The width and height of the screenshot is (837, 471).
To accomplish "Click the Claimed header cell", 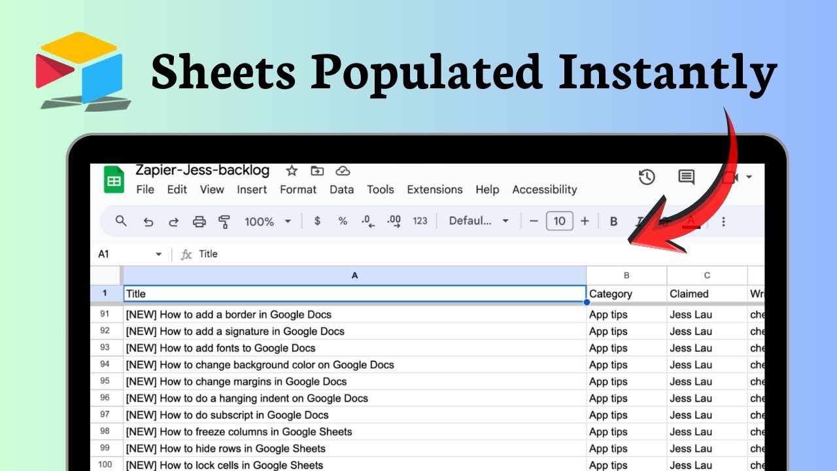I will [x=707, y=294].
